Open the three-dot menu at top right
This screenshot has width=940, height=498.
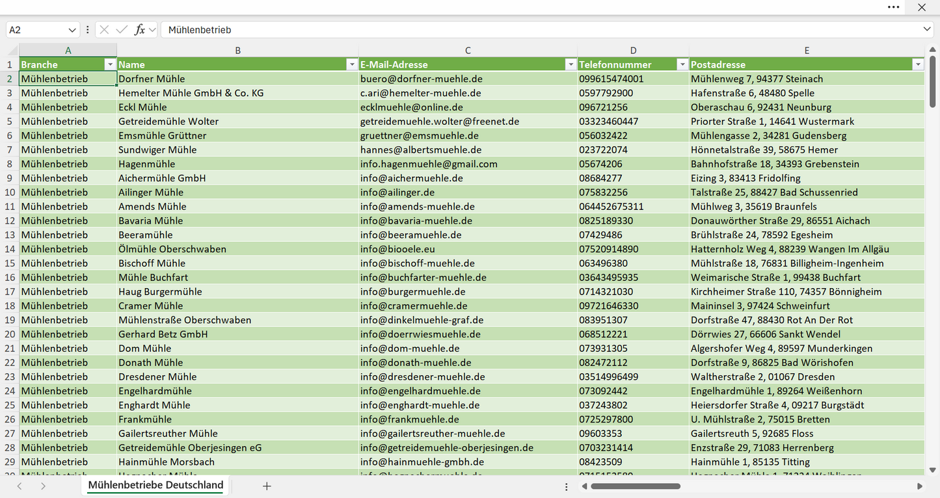pyautogui.click(x=894, y=7)
